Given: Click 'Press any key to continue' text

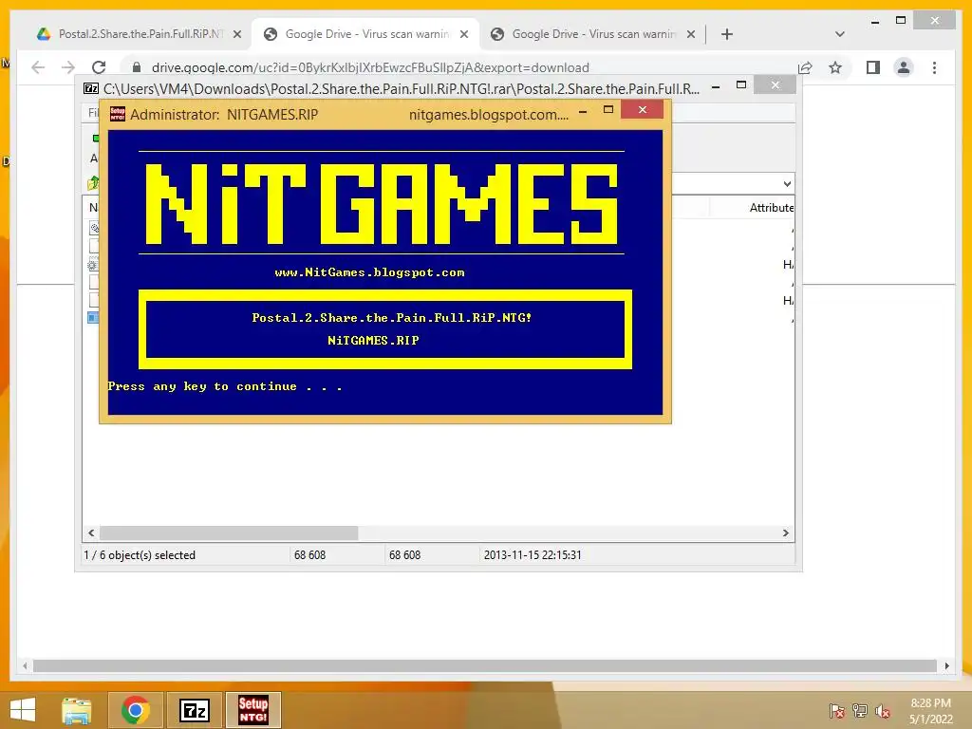Looking at the screenshot, I should (x=224, y=387).
